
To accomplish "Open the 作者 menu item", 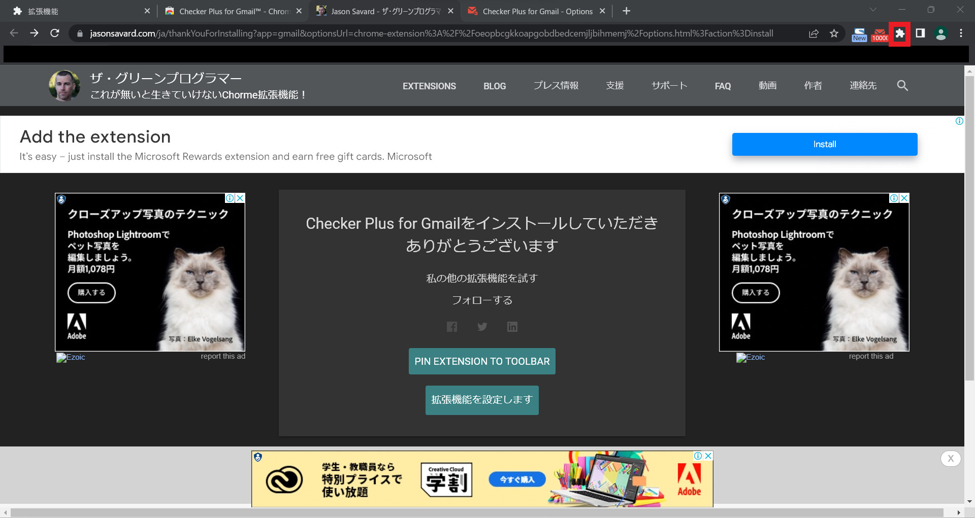I will (x=813, y=86).
